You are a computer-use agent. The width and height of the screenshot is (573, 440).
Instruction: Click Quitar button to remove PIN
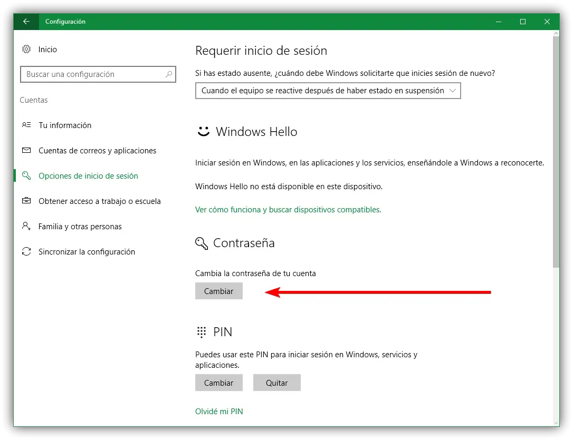[276, 383]
